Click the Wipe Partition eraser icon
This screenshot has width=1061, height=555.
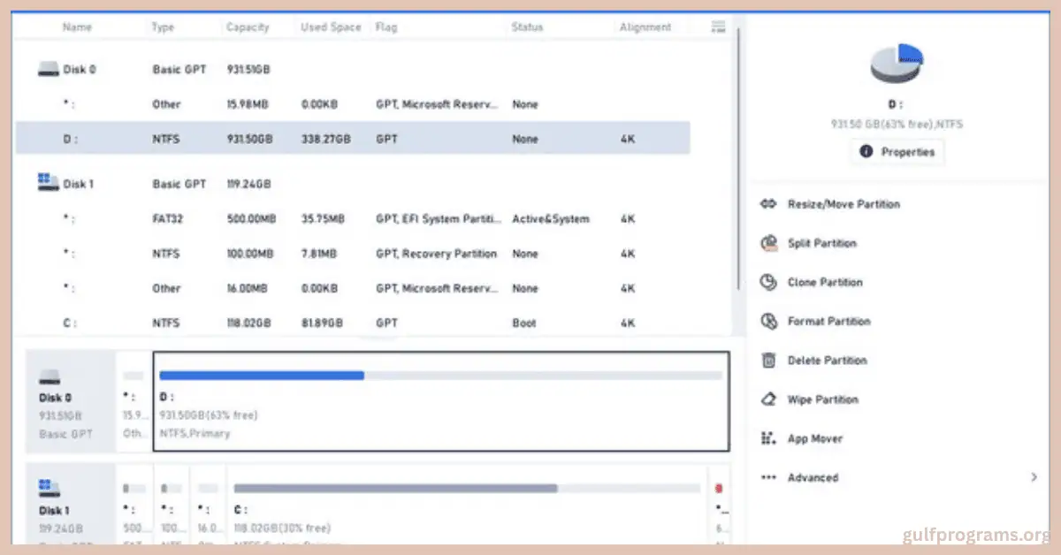point(768,399)
